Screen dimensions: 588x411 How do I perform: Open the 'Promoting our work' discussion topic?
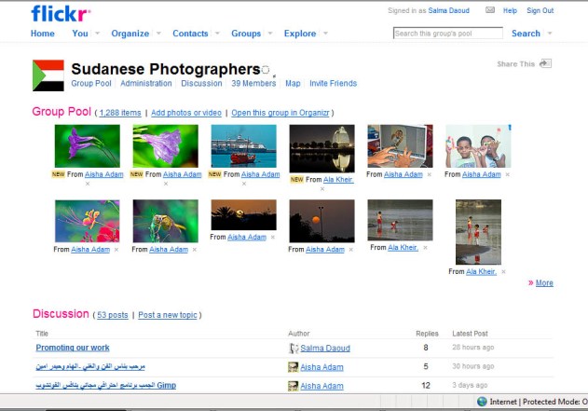point(72,348)
